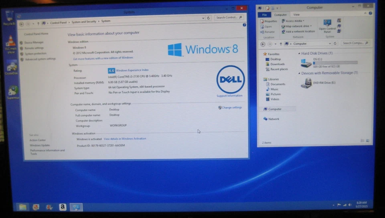Image resolution: width=385 pixels, height=218 pixels.
Task: Open the Customize Quick Access Toolbar dropdown
Action: 277,8
